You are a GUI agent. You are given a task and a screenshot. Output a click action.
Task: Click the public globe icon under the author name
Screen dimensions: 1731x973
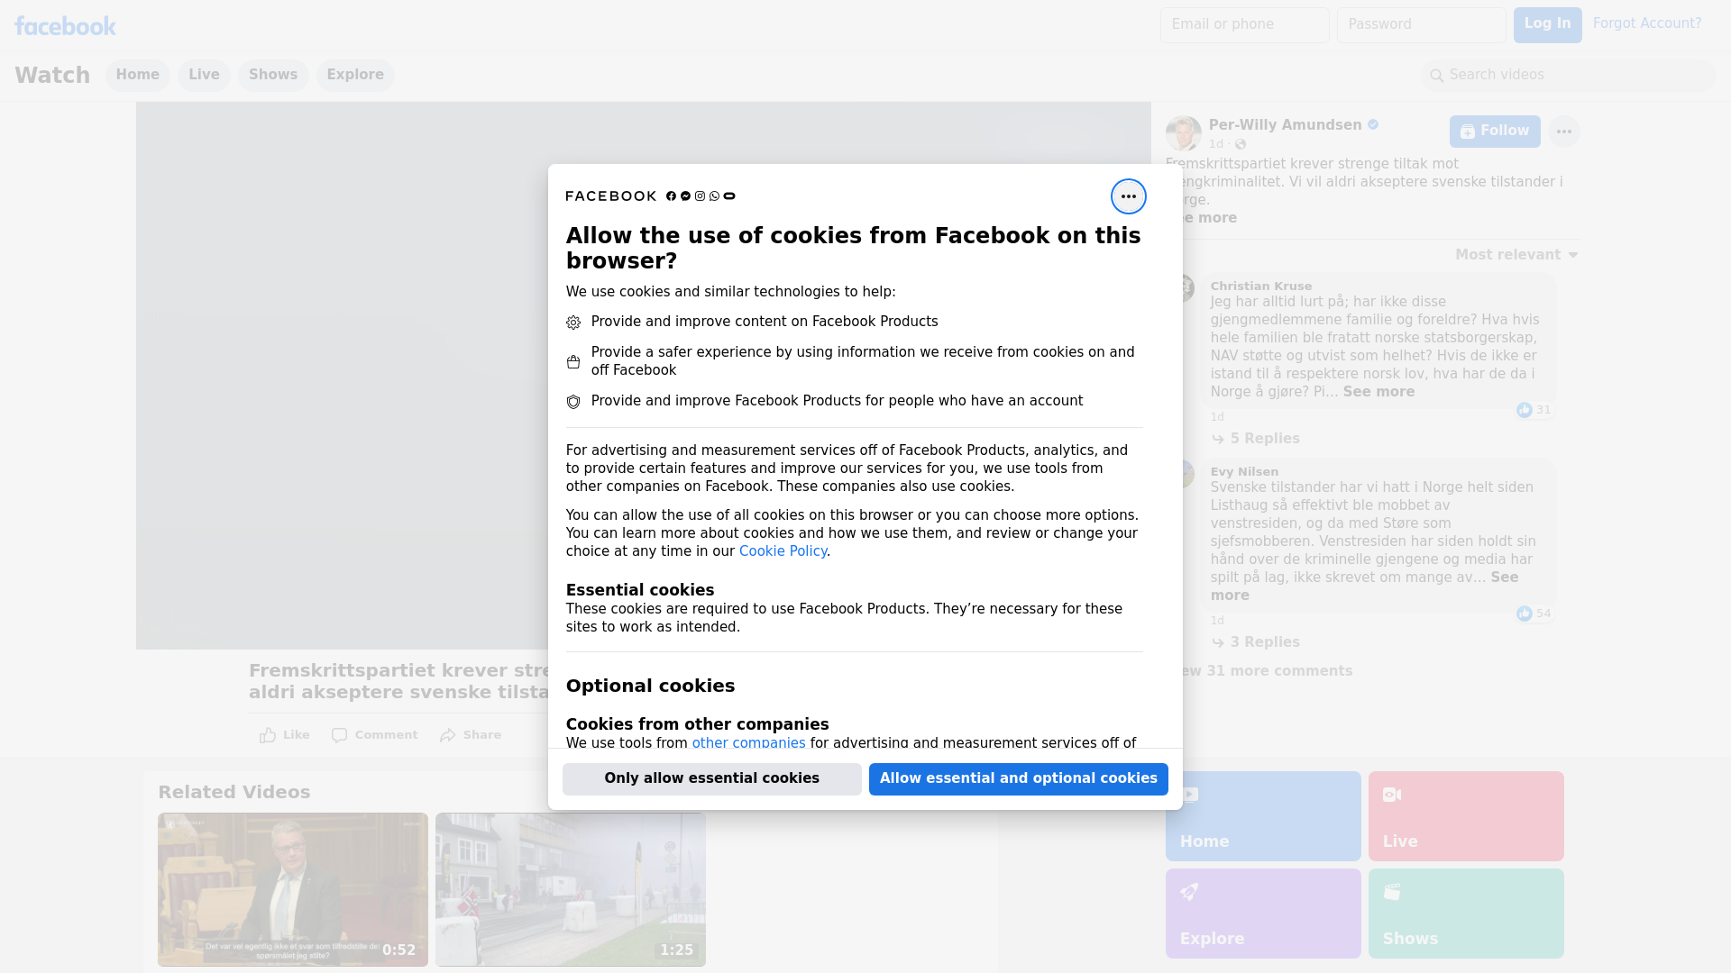point(1241,144)
